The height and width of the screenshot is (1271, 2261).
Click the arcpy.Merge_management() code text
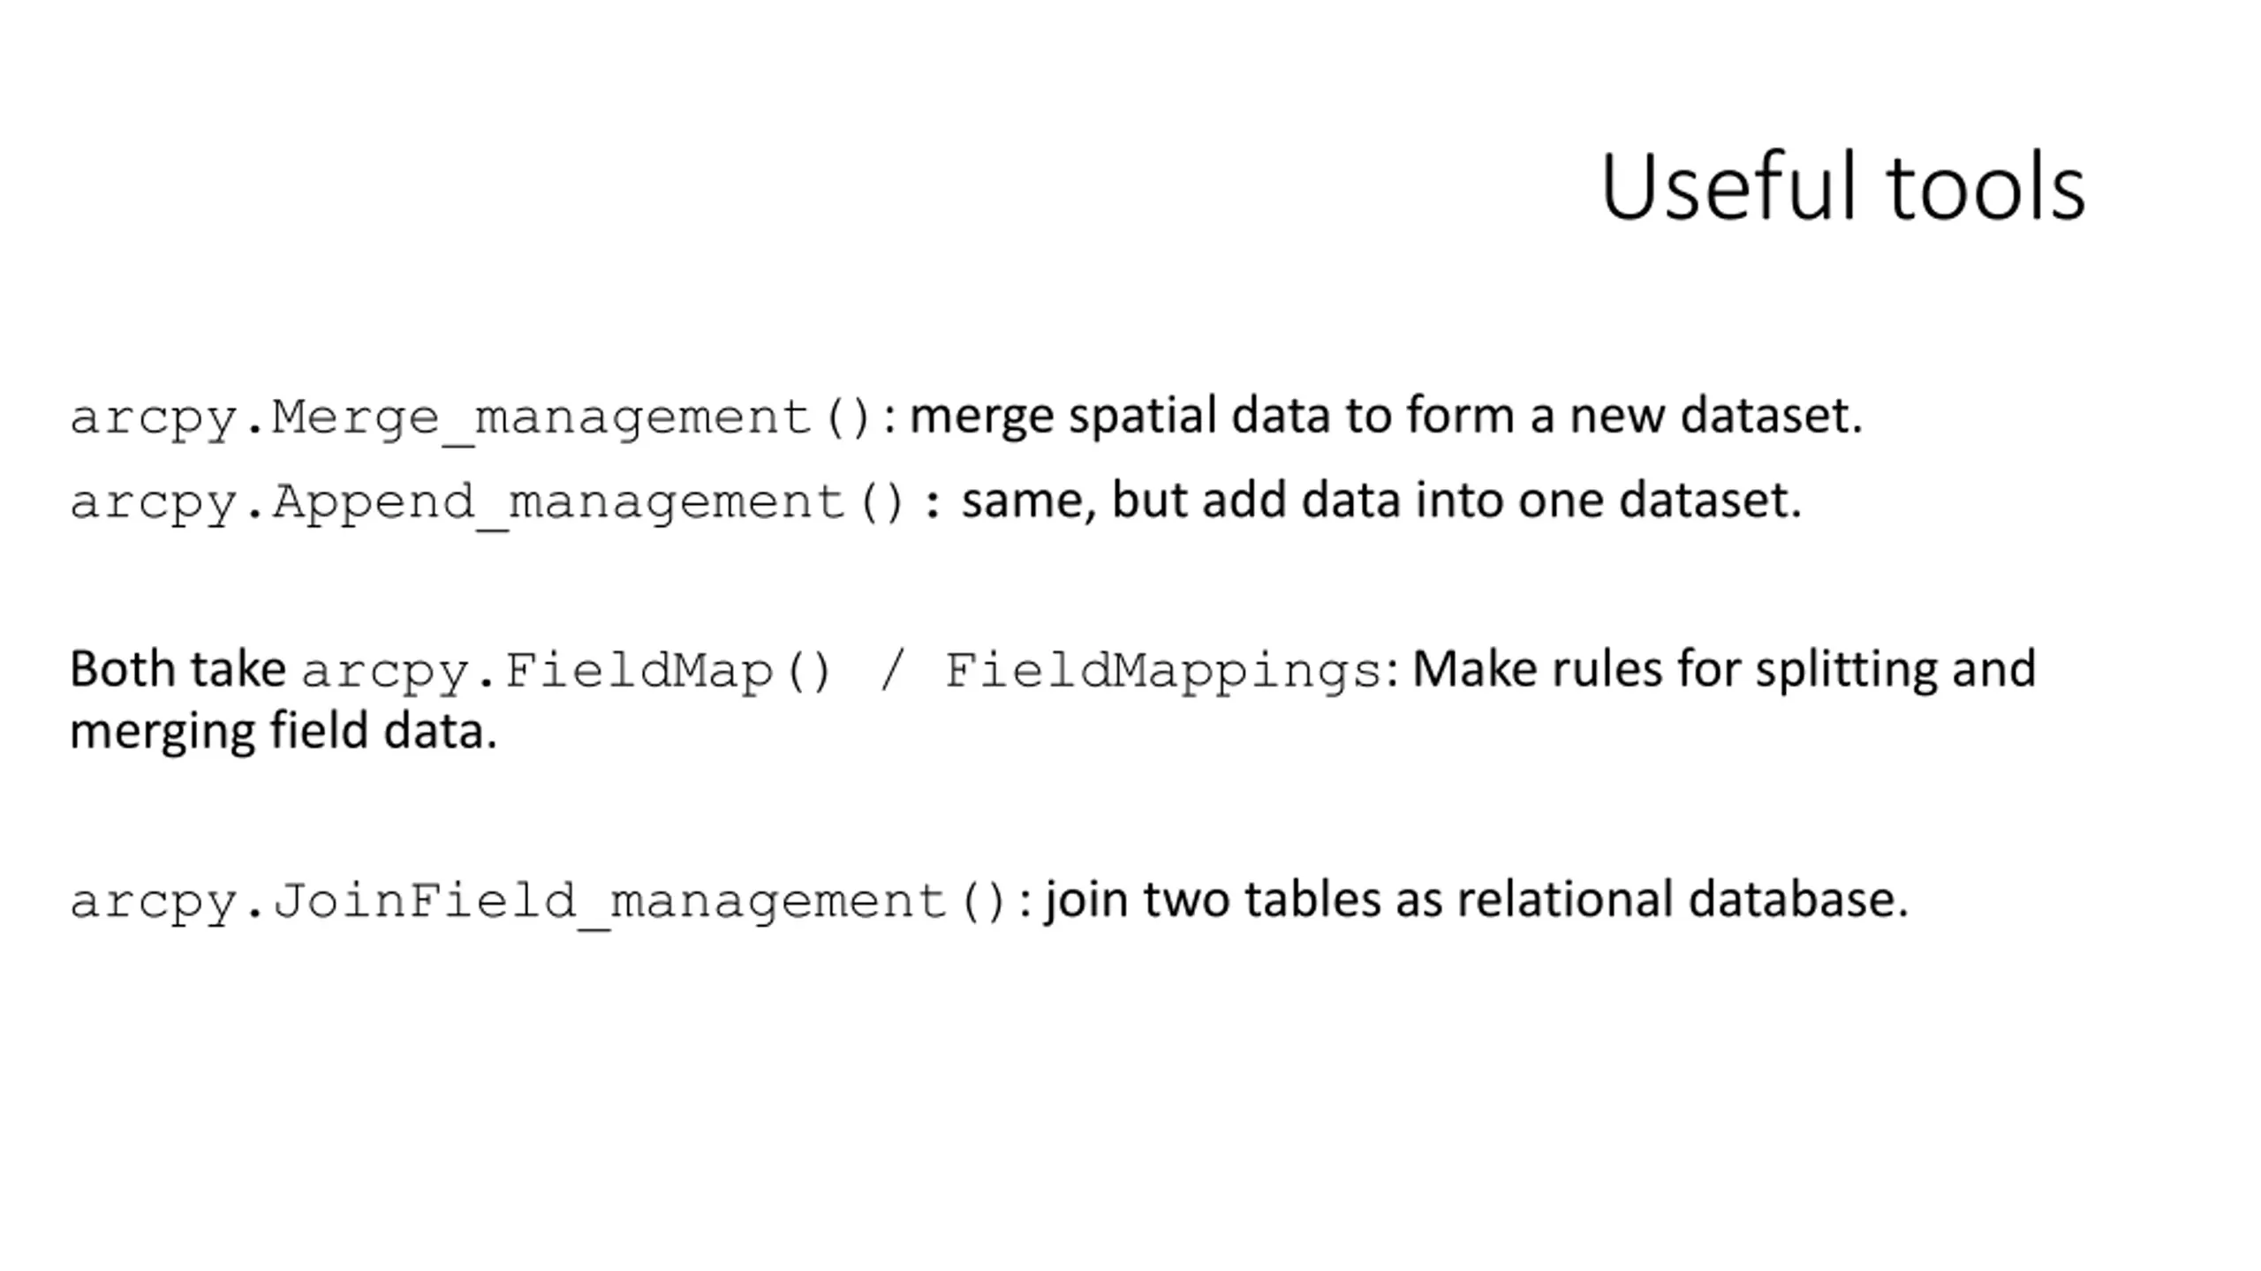coord(471,417)
